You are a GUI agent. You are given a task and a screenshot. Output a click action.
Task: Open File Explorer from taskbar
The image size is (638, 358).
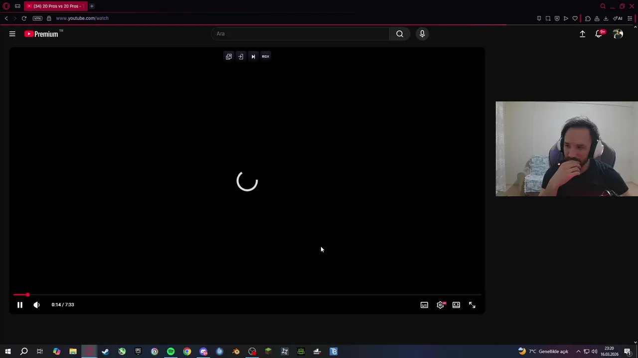point(73,352)
